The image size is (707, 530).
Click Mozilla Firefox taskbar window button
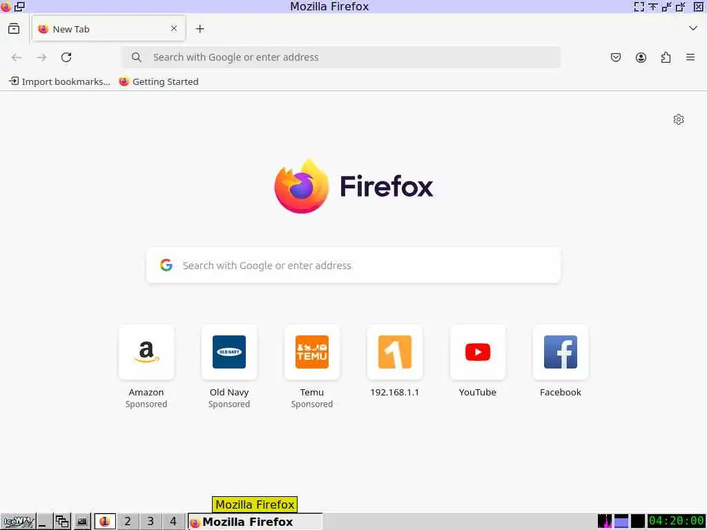tap(255, 522)
